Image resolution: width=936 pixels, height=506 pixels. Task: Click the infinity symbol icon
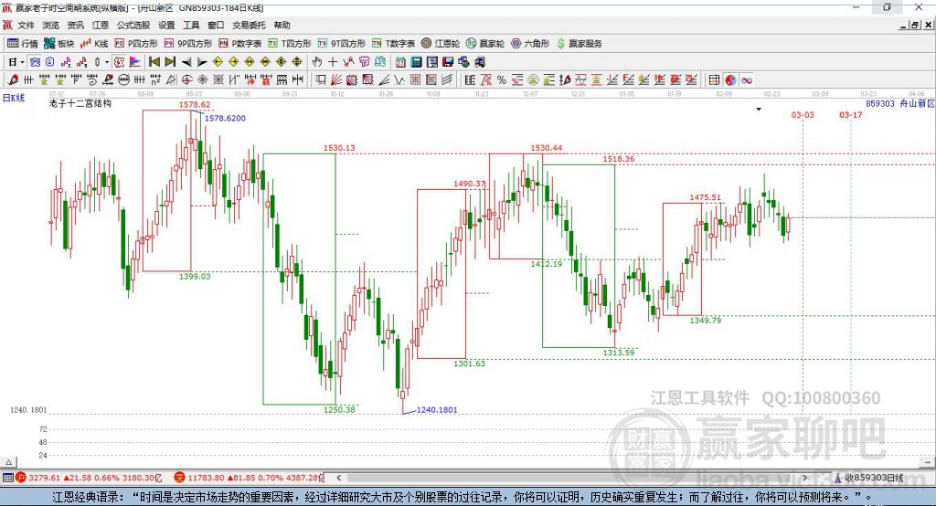coord(746,80)
